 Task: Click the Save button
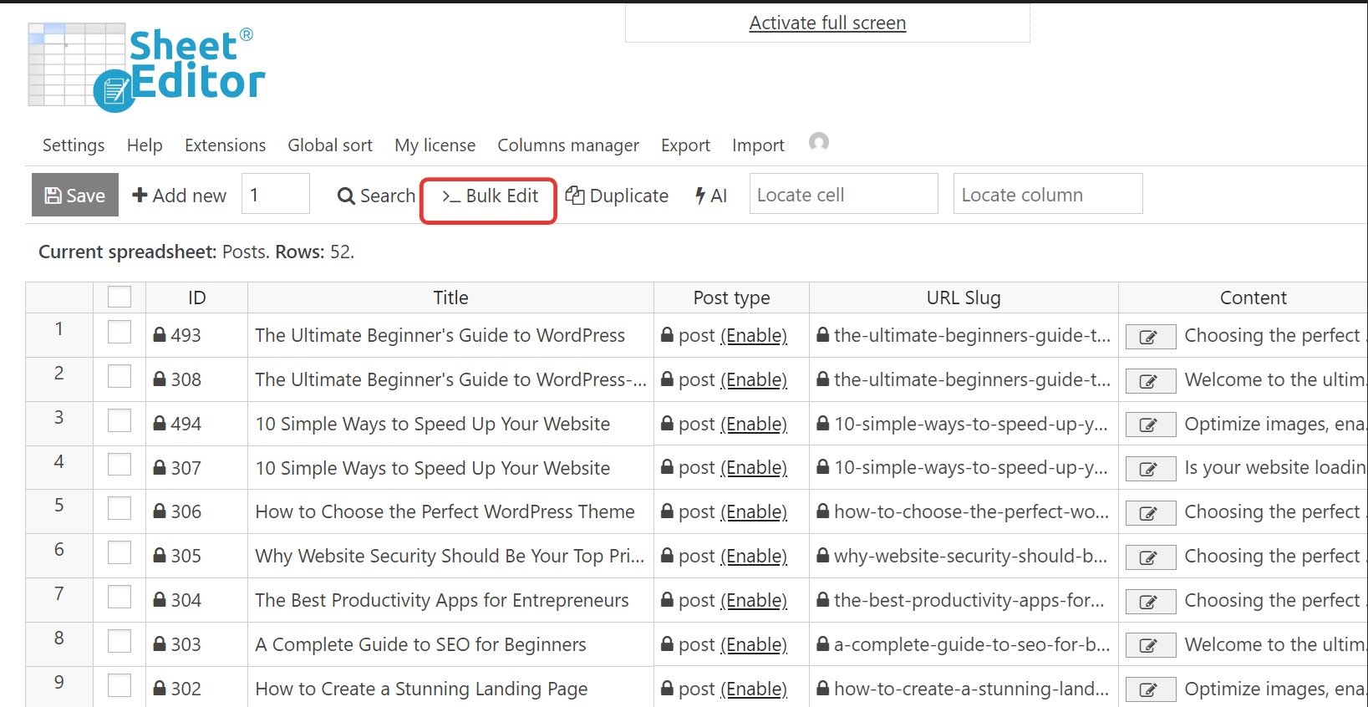coord(75,195)
